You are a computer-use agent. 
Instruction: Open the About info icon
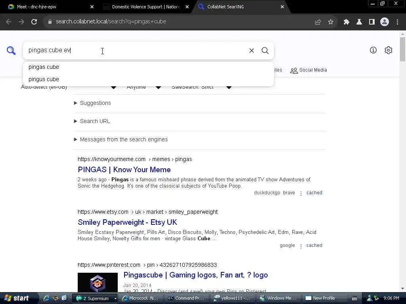tap(373, 50)
